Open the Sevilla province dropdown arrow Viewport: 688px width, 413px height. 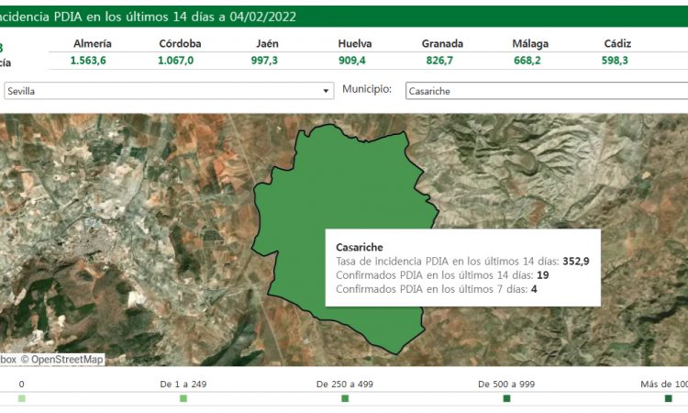[326, 91]
